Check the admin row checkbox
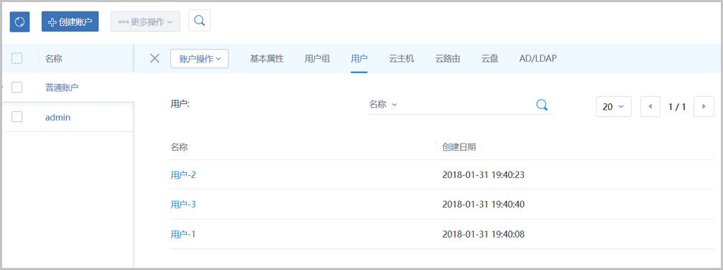 tap(17, 117)
